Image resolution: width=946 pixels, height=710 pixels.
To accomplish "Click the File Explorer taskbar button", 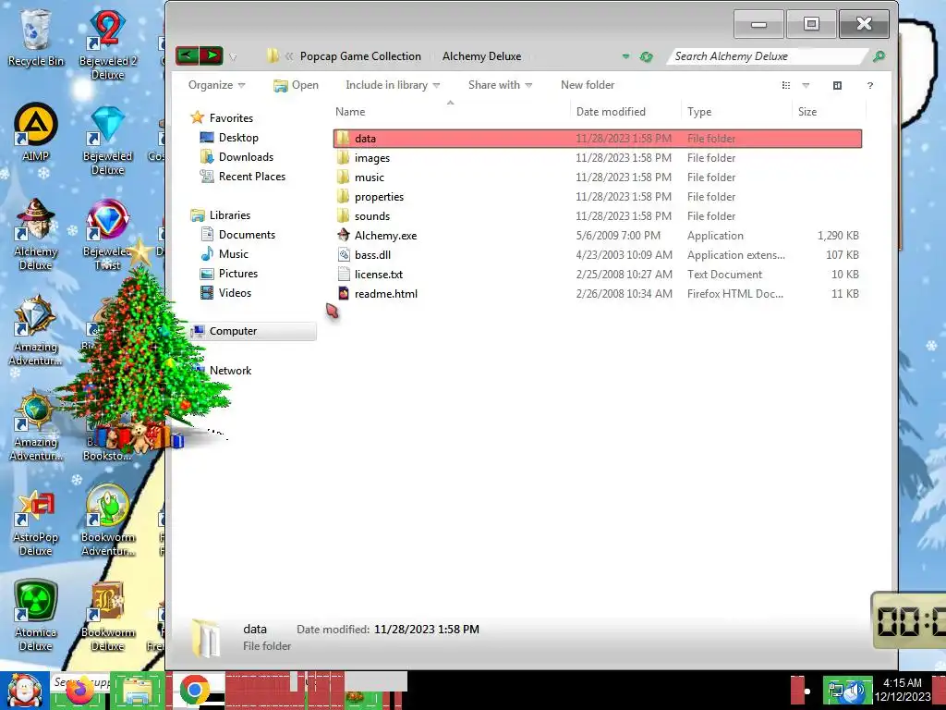I will [138, 692].
